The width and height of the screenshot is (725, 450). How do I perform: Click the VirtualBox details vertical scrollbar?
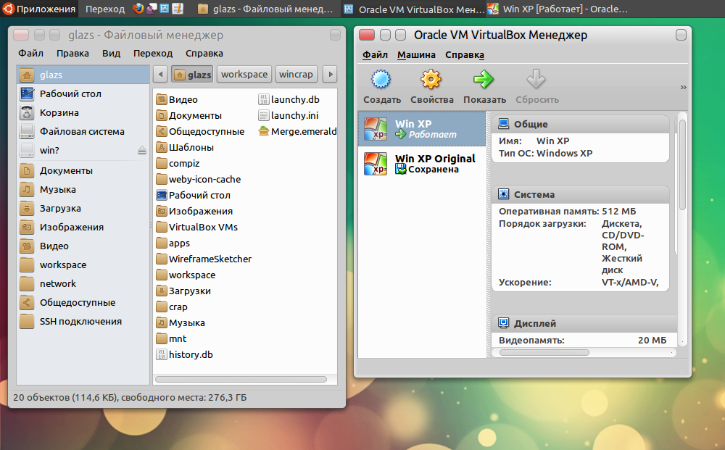682,164
